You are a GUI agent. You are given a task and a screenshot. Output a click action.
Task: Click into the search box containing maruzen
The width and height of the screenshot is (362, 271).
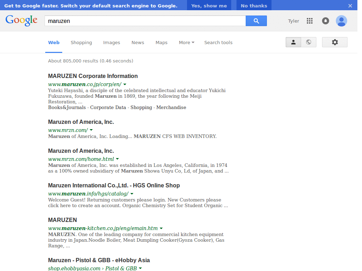pyautogui.click(x=145, y=21)
